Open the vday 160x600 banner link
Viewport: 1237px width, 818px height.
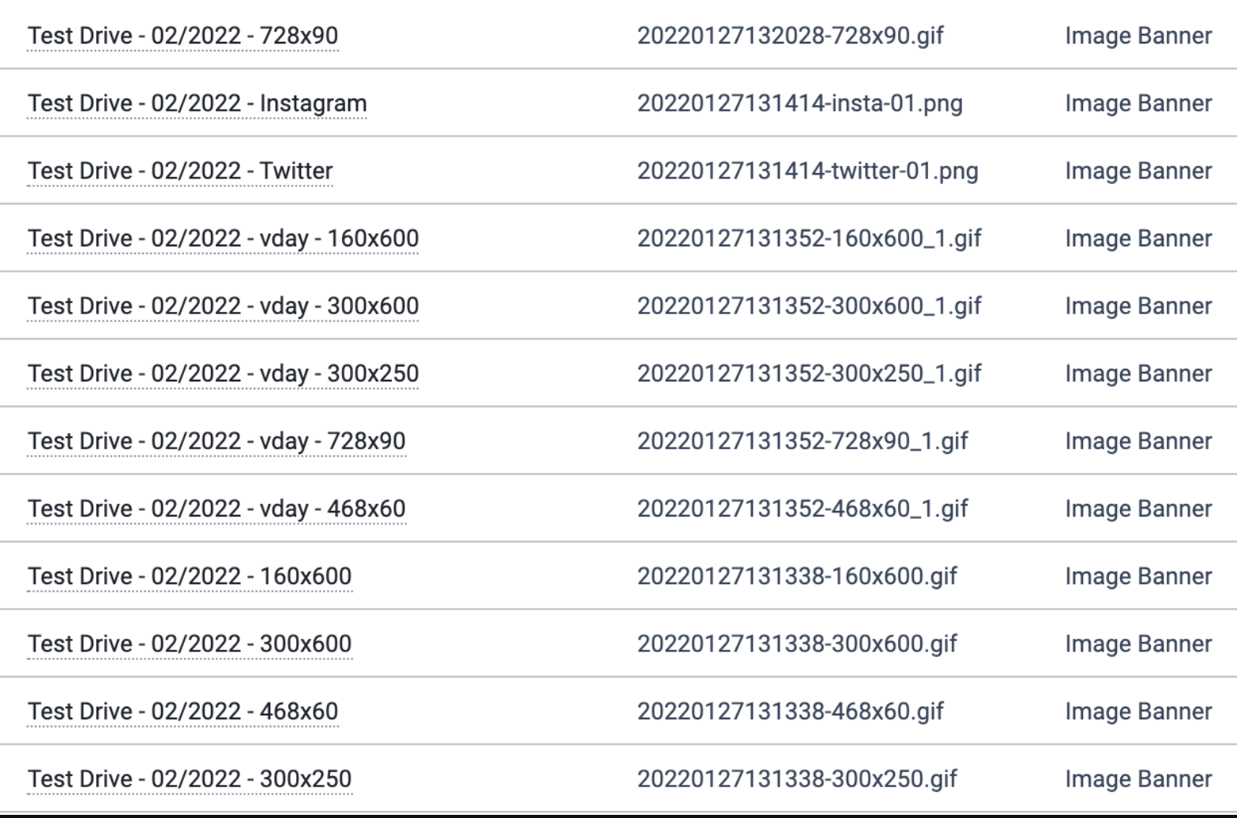[224, 238]
